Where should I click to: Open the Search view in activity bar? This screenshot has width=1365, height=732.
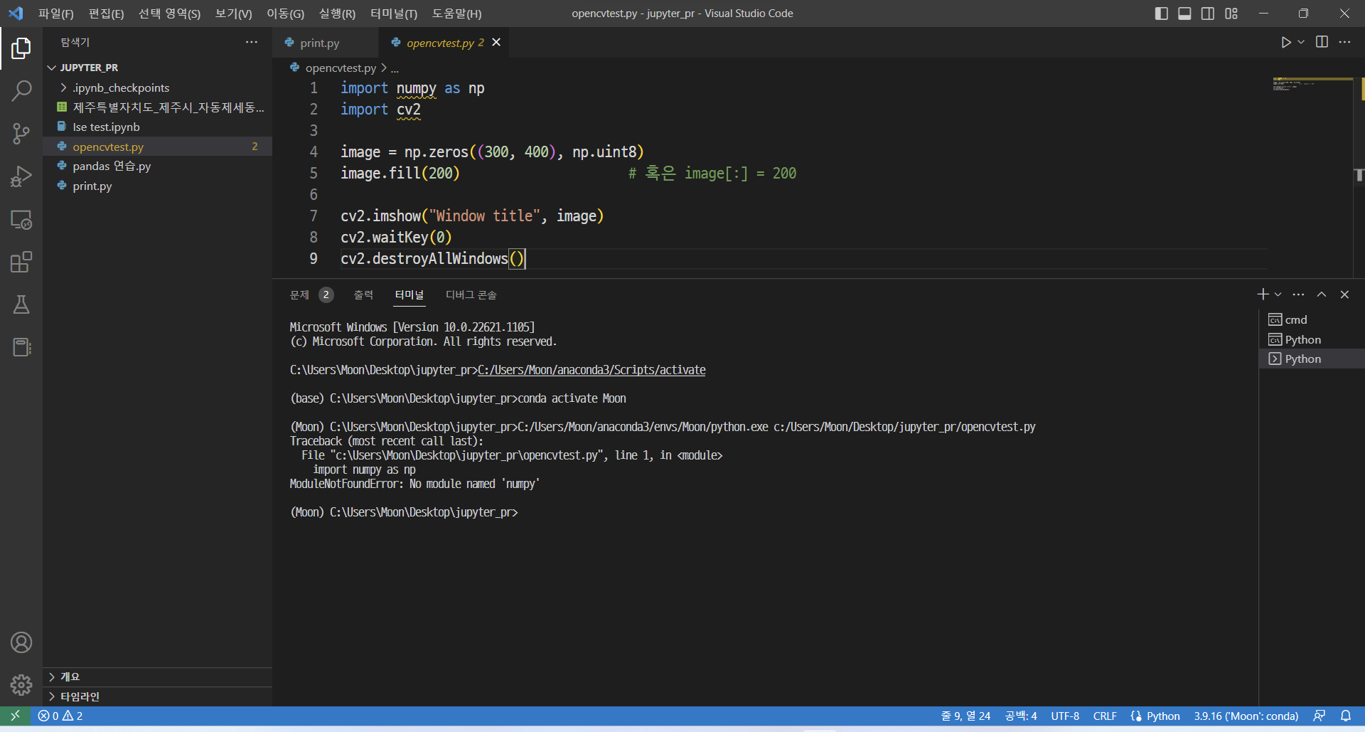tap(21, 91)
